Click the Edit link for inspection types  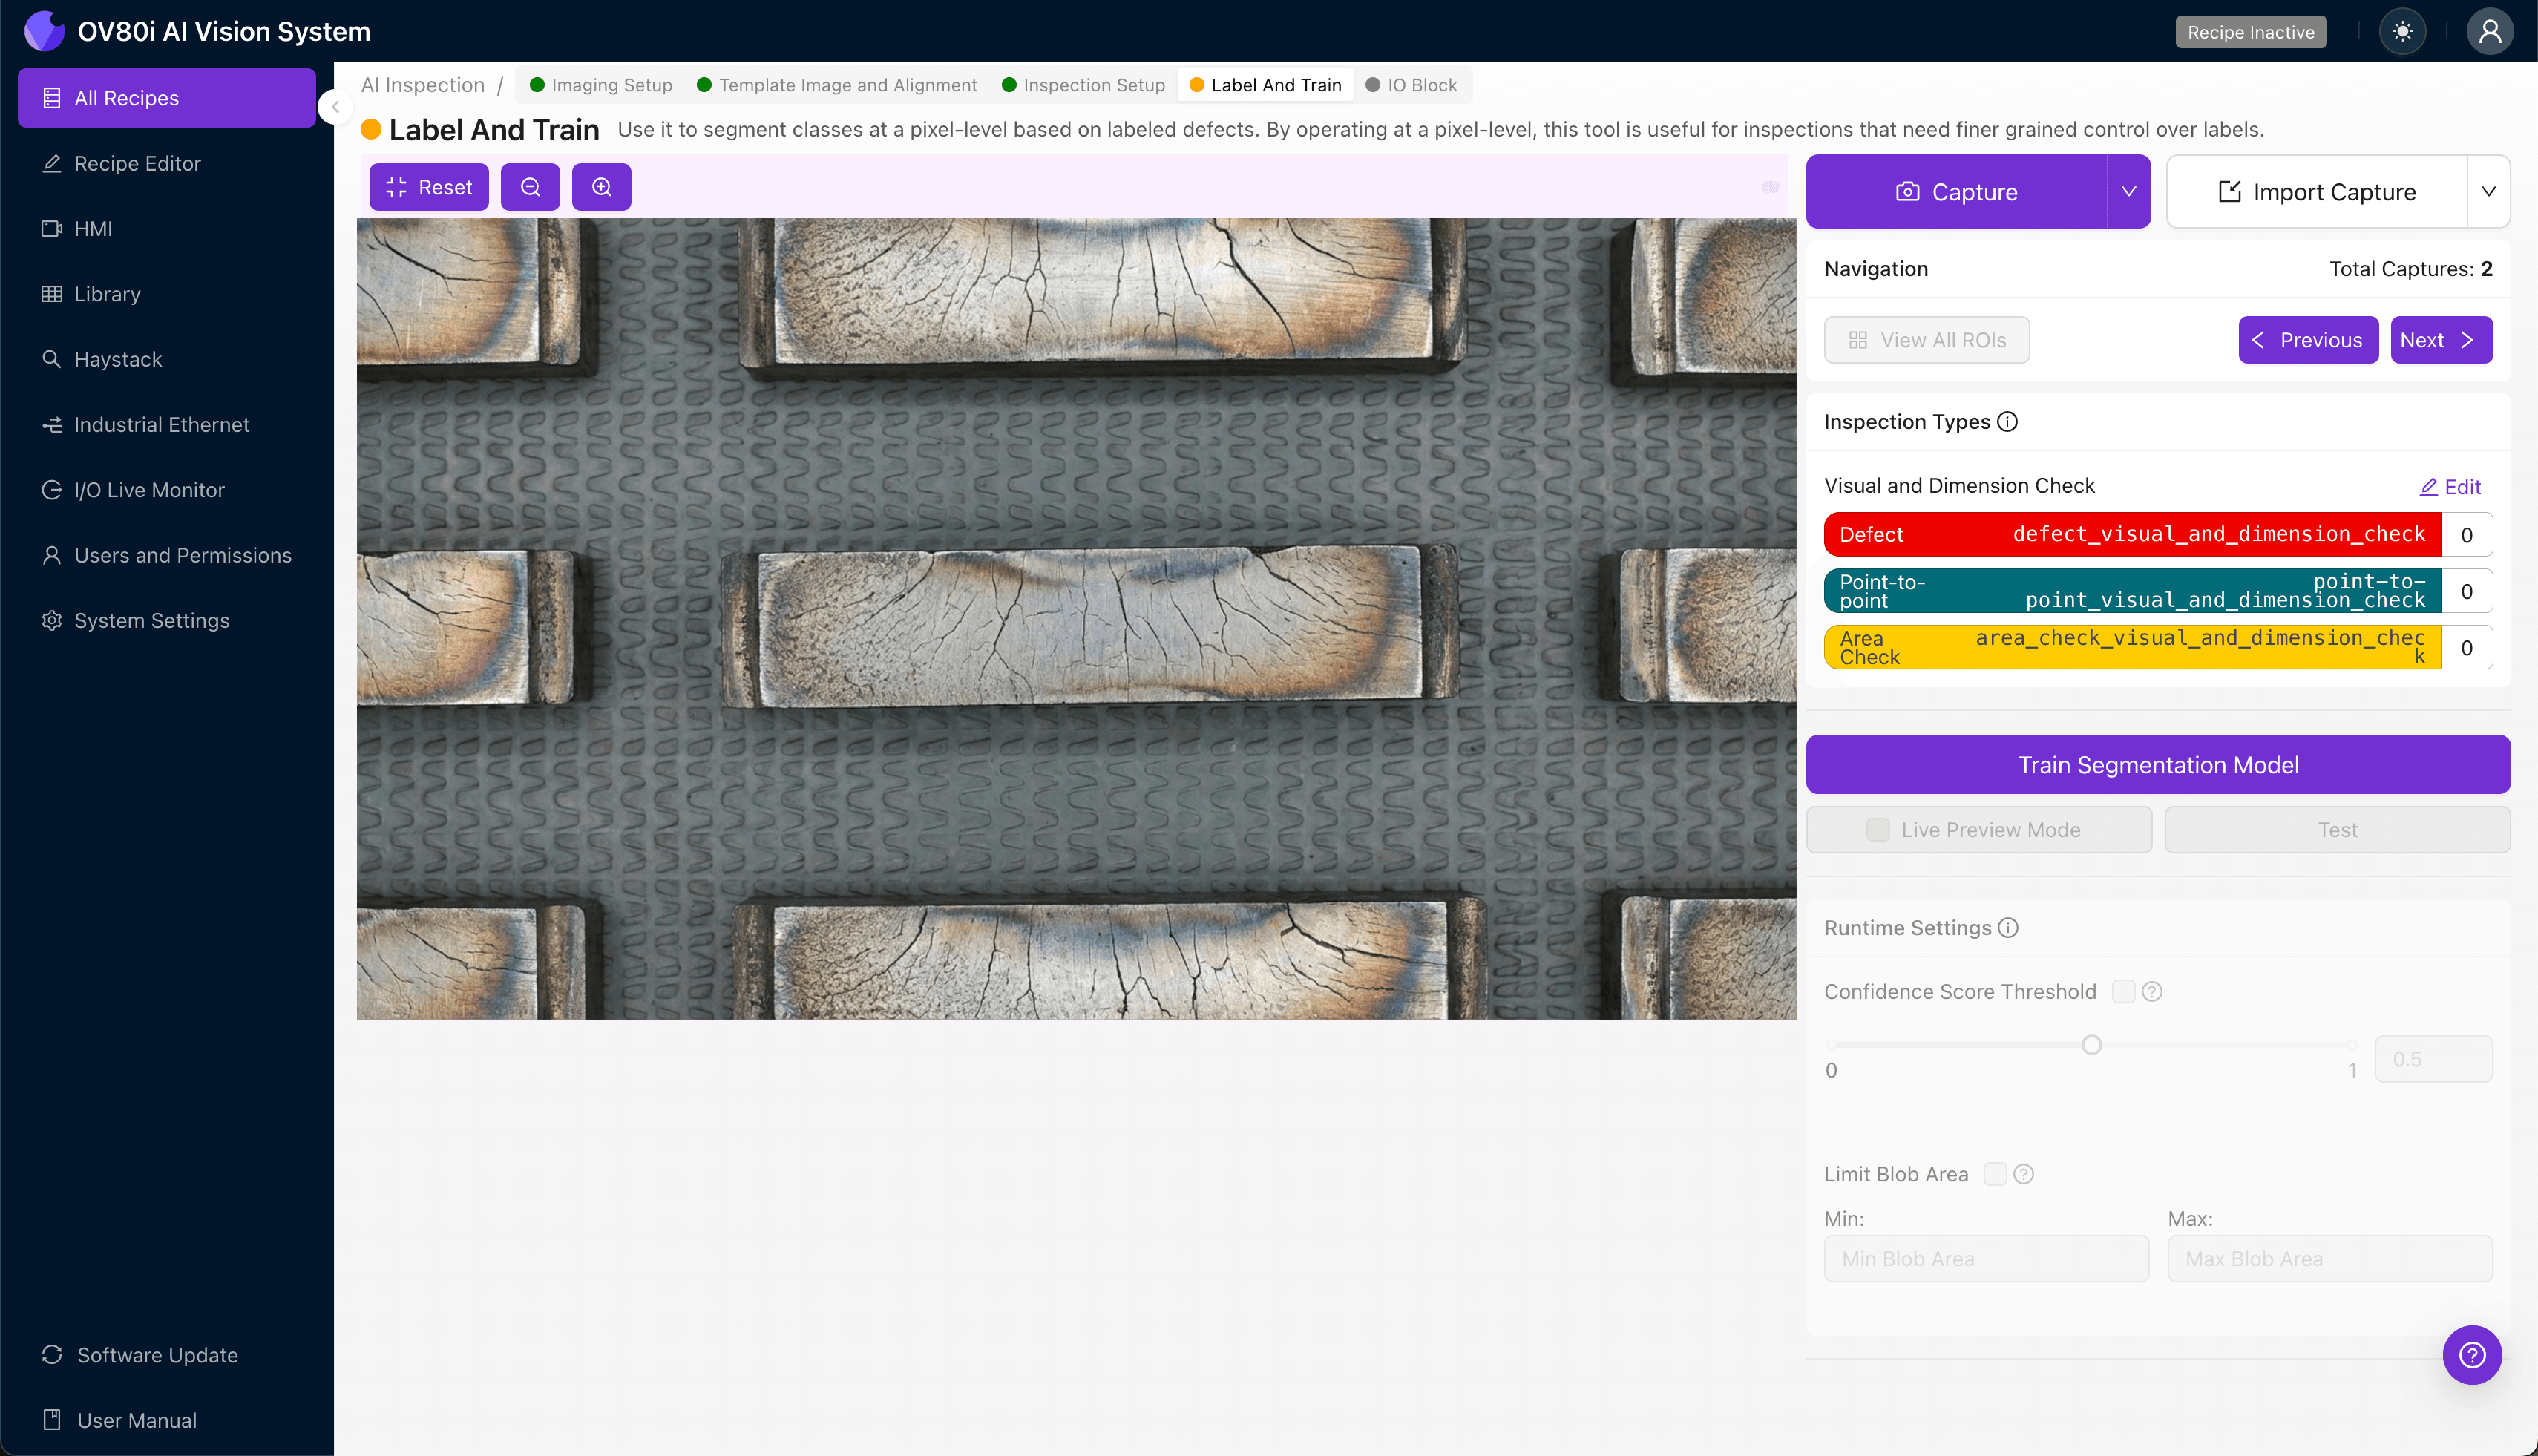(2450, 487)
